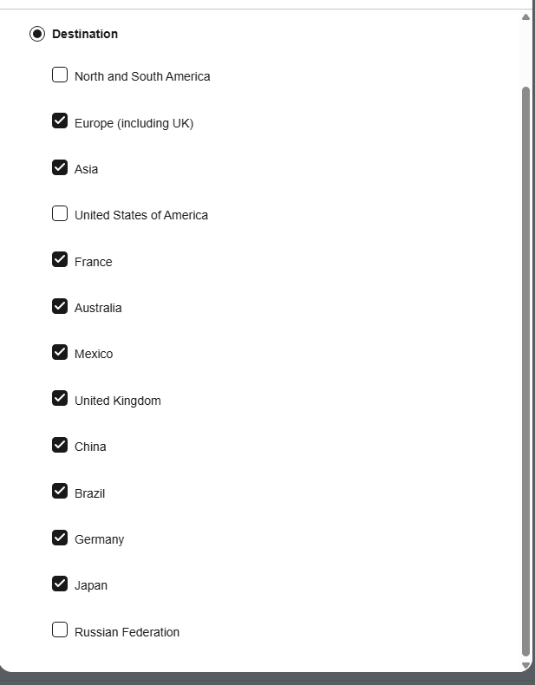The width and height of the screenshot is (535, 685).
Task: Uncheck the Asia checkbox
Action: [x=60, y=167]
